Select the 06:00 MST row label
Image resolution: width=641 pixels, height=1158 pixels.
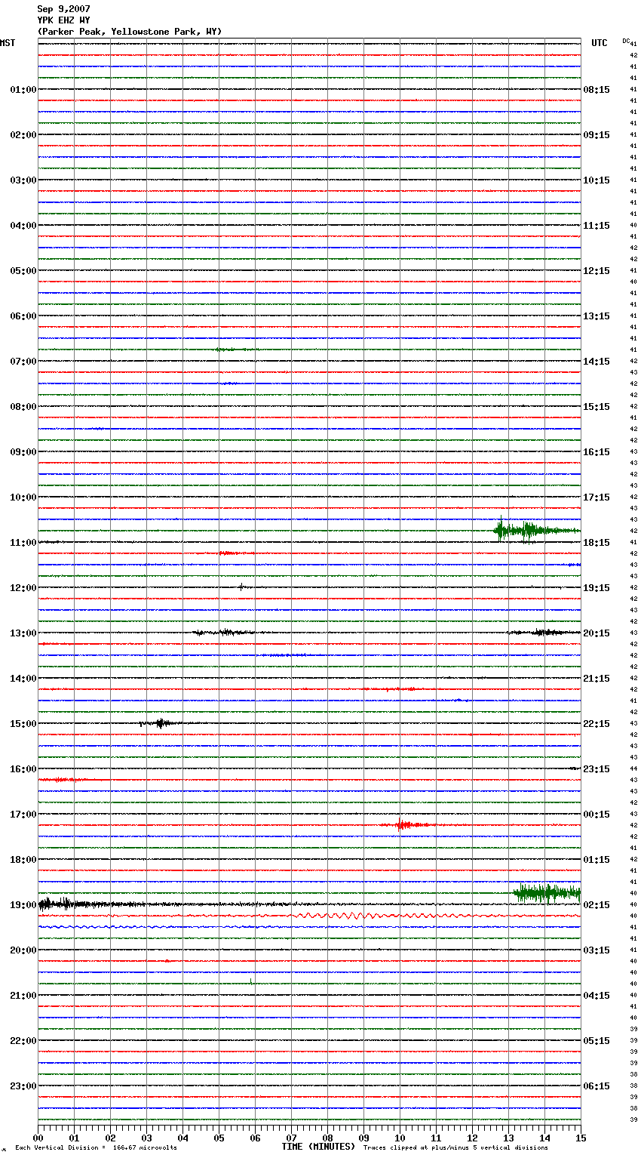click(23, 316)
